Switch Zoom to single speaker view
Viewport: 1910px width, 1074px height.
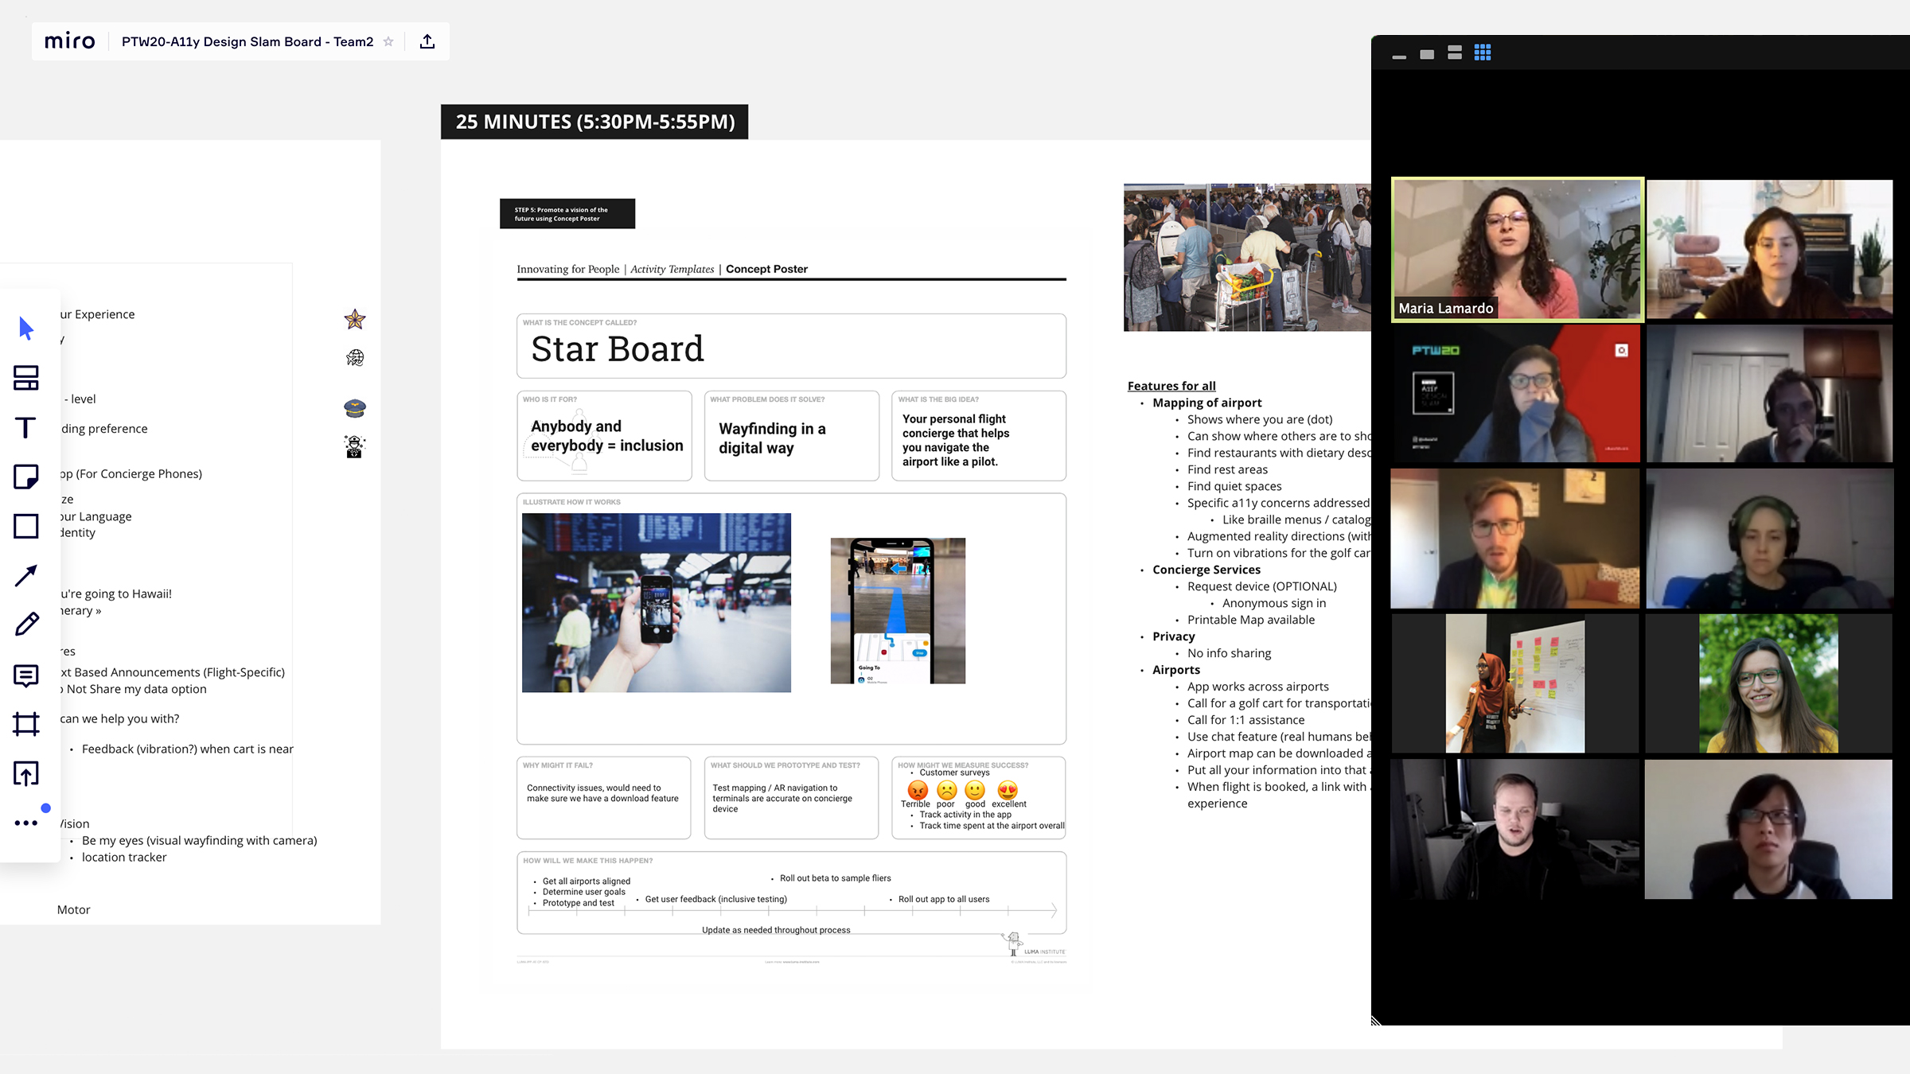tap(1427, 54)
